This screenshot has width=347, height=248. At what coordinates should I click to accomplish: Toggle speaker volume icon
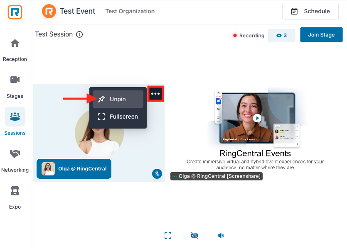221,236
